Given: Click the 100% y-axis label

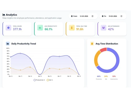Looking at the screenshot, I should coord(8,48).
